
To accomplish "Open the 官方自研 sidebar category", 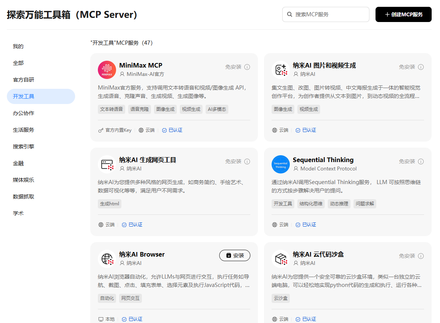I will [x=41, y=80].
